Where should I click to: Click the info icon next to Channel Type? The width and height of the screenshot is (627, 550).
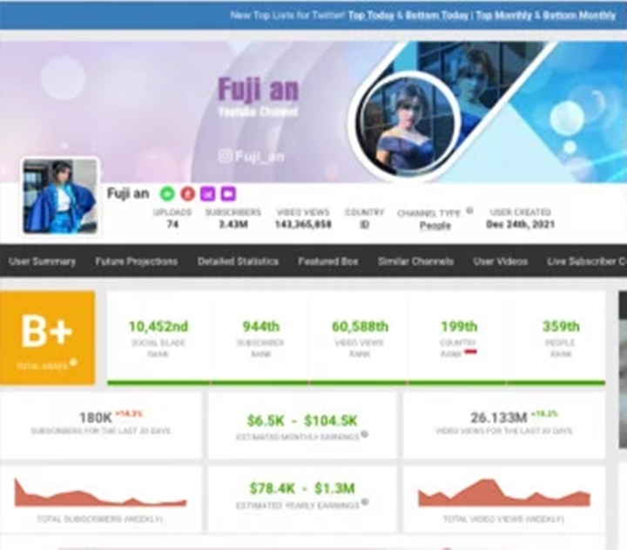470,210
